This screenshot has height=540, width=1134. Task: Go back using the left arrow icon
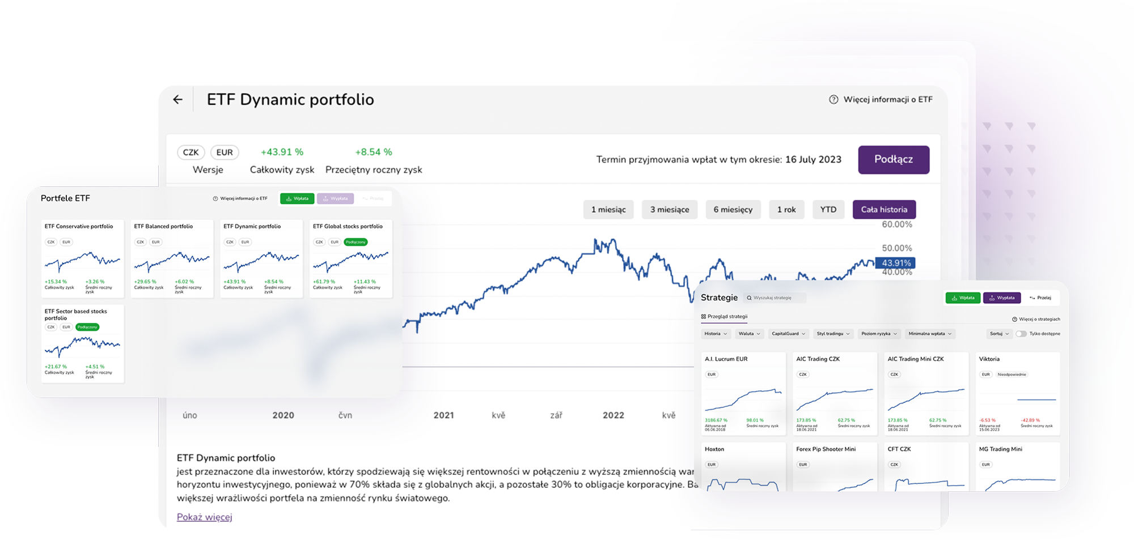pos(178,100)
